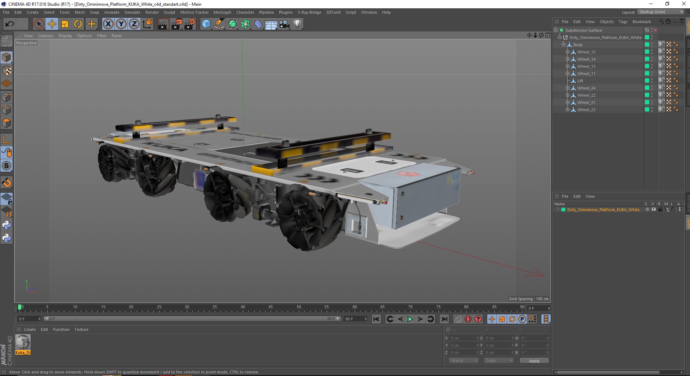
Task: Switch to Polygons mode
Action: coord(6,123)
